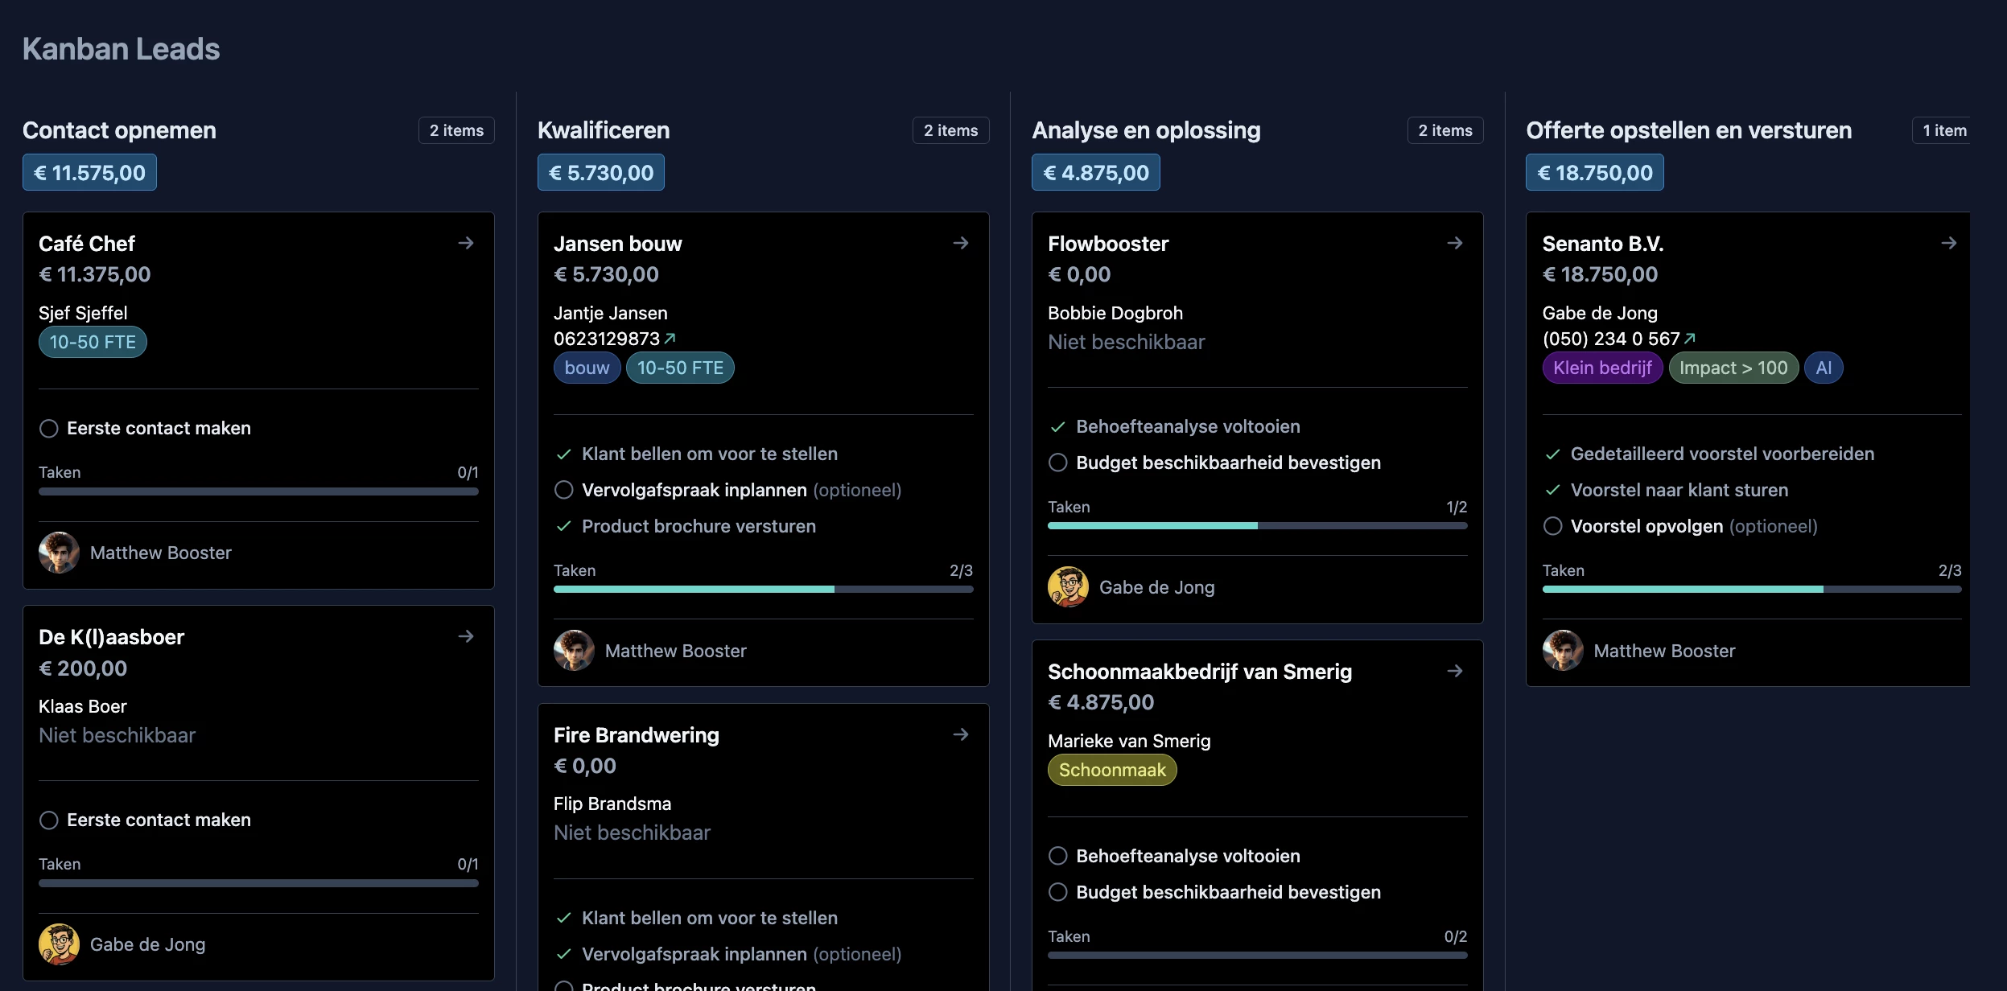This screenshot has width=2007, height=991.
Task: Click Café Chef task progress bar
Action: tap(258, 491)
